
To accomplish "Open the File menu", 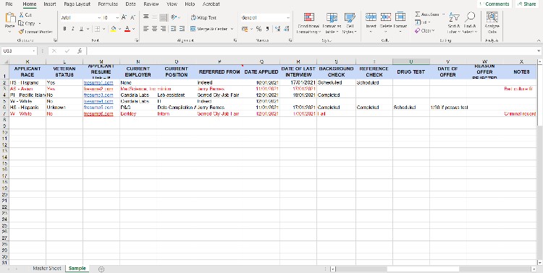I will 9,4.
